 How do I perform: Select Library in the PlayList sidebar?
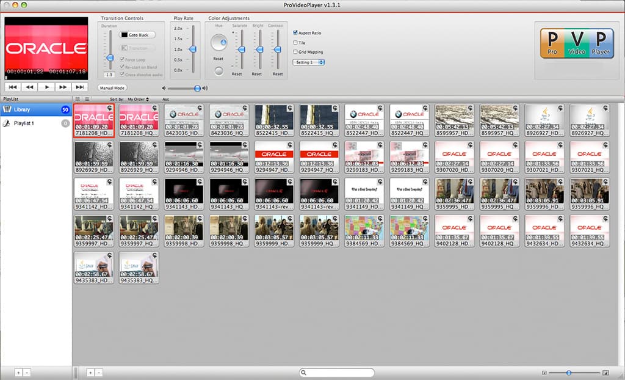point(36,109)
